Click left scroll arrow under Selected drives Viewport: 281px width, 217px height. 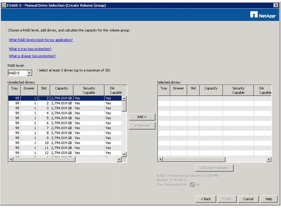161,159
